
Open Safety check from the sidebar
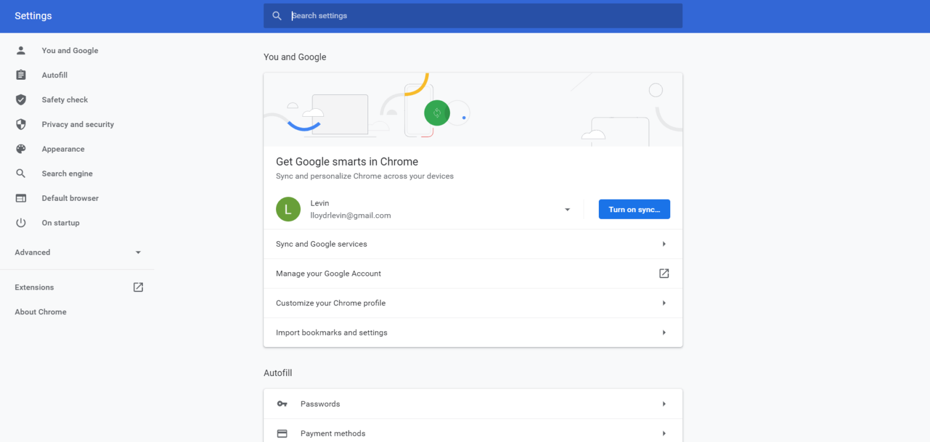(65, 100)
